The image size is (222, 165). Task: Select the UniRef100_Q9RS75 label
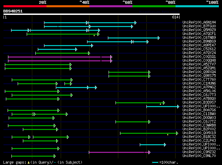tap(199, 76)
